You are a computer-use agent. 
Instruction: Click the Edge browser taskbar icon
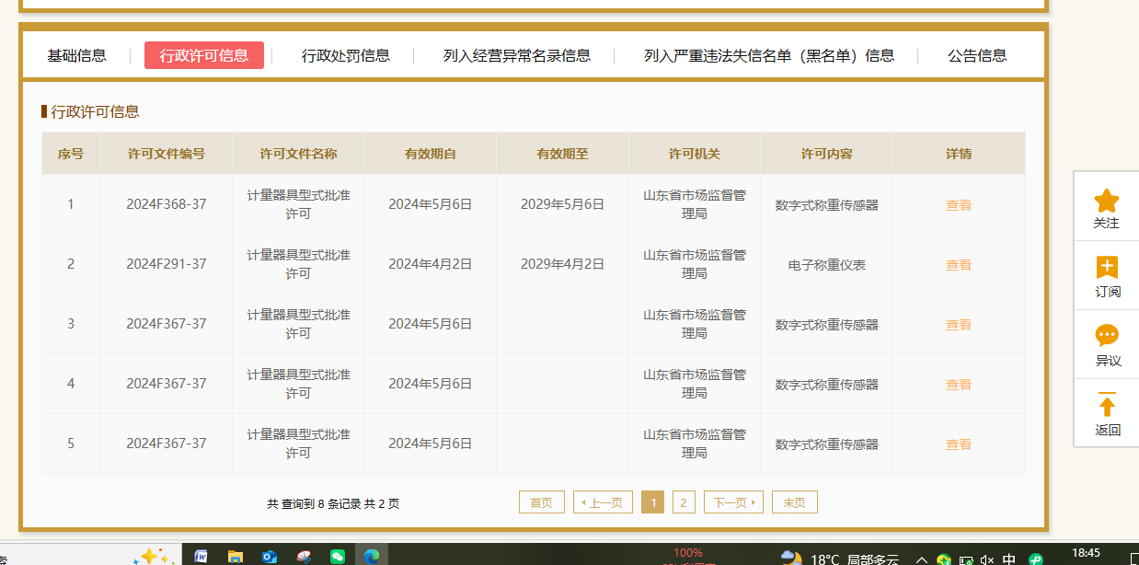coord(372,556)
